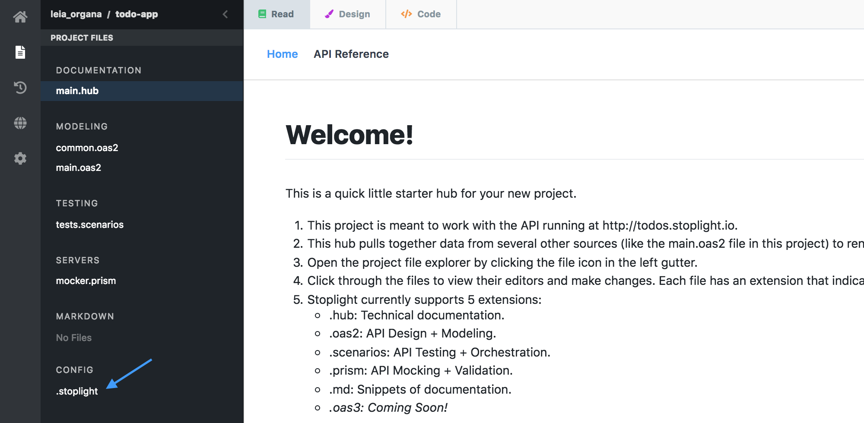Image resolution: width=864 pixels, height=423 pixels.
Task: Open main.oas2 modeling file
Action: pyautogui.click(x=78, y=167)
